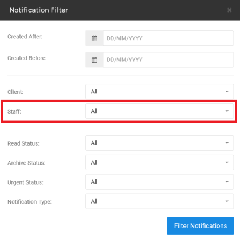Click the Staff field label
This screenshot has width=240, height=242.
tap(14, 111)
